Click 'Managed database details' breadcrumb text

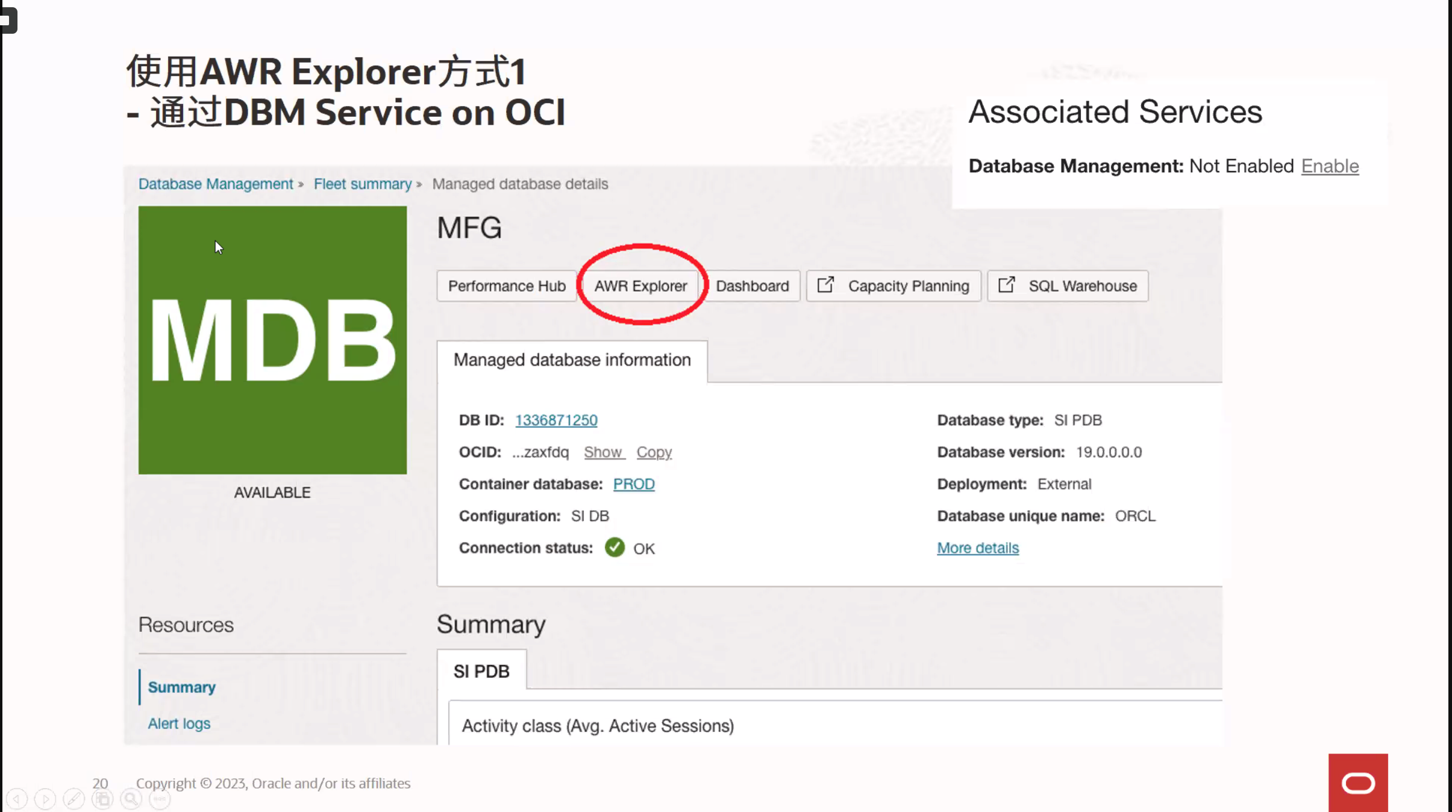(520, 184)
